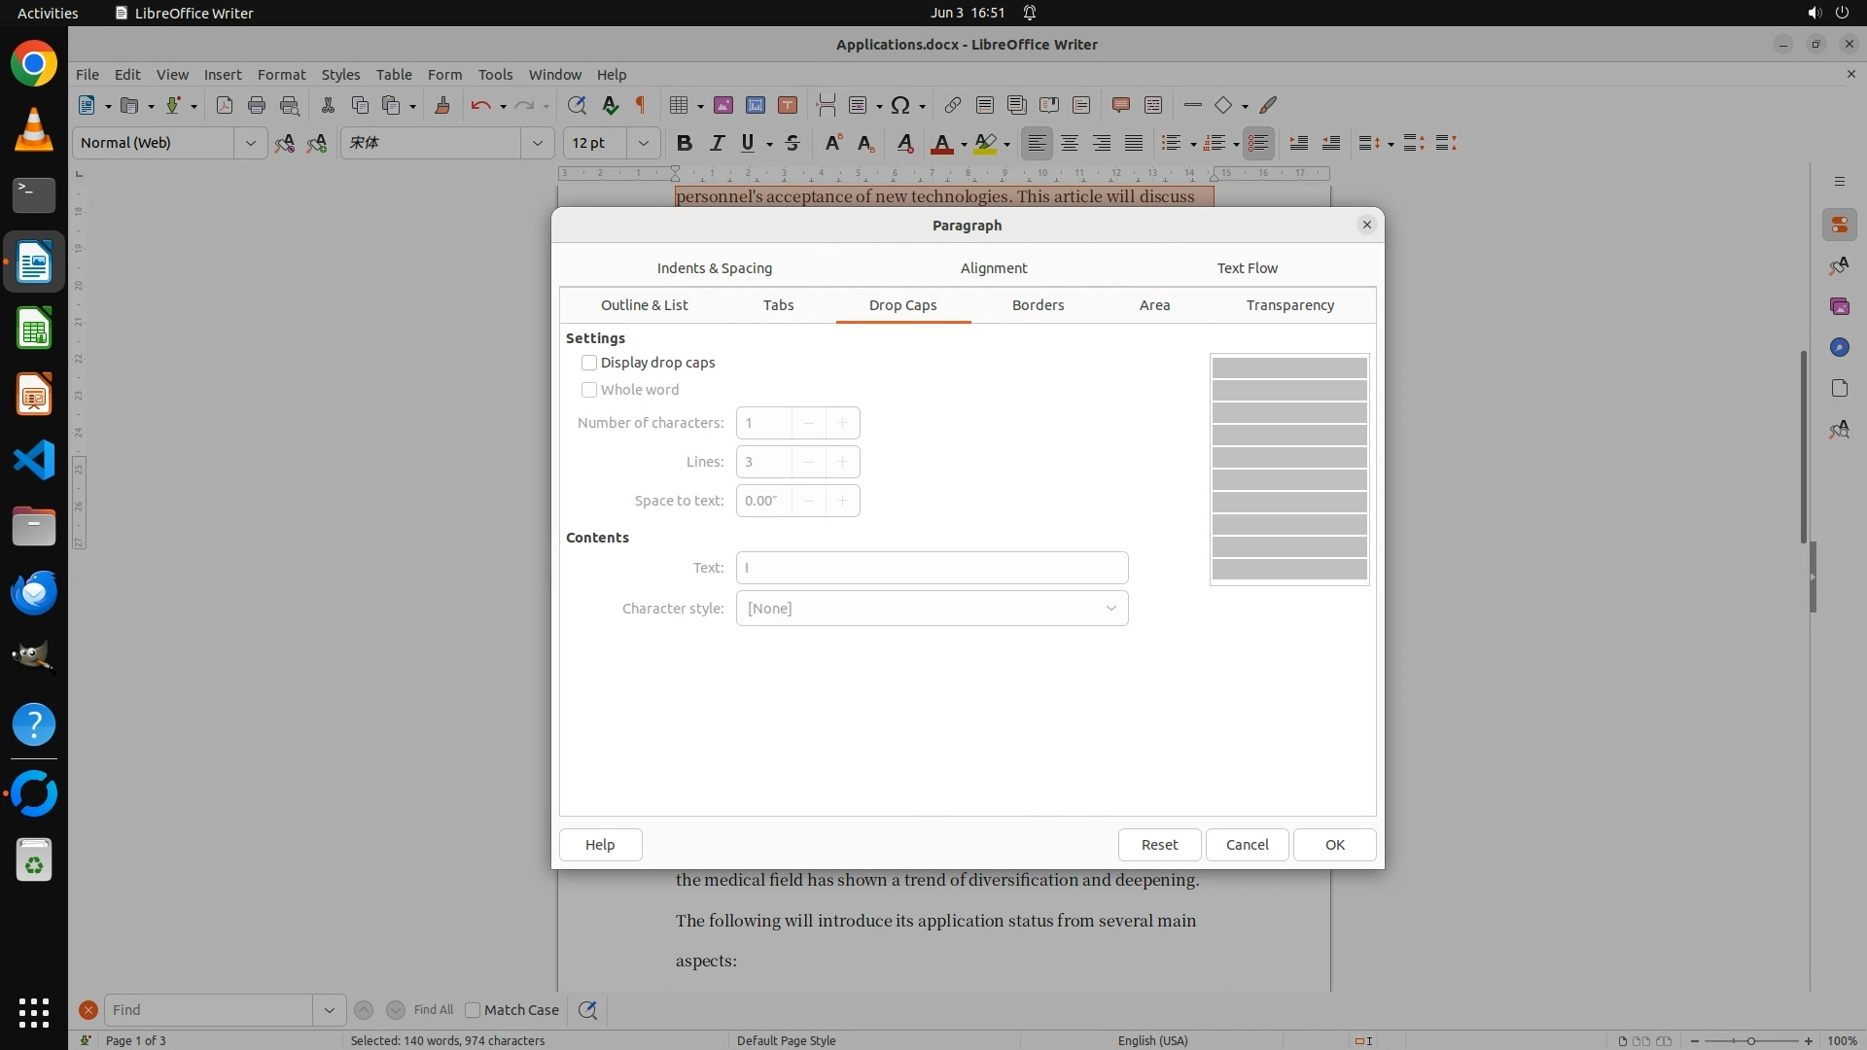Toggle formatting marks pilcrow icon

[641, 105]
